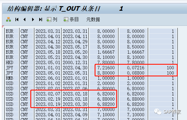Select date cell 2023.05.18
187x120 pixels.
[x=48, y=52]
